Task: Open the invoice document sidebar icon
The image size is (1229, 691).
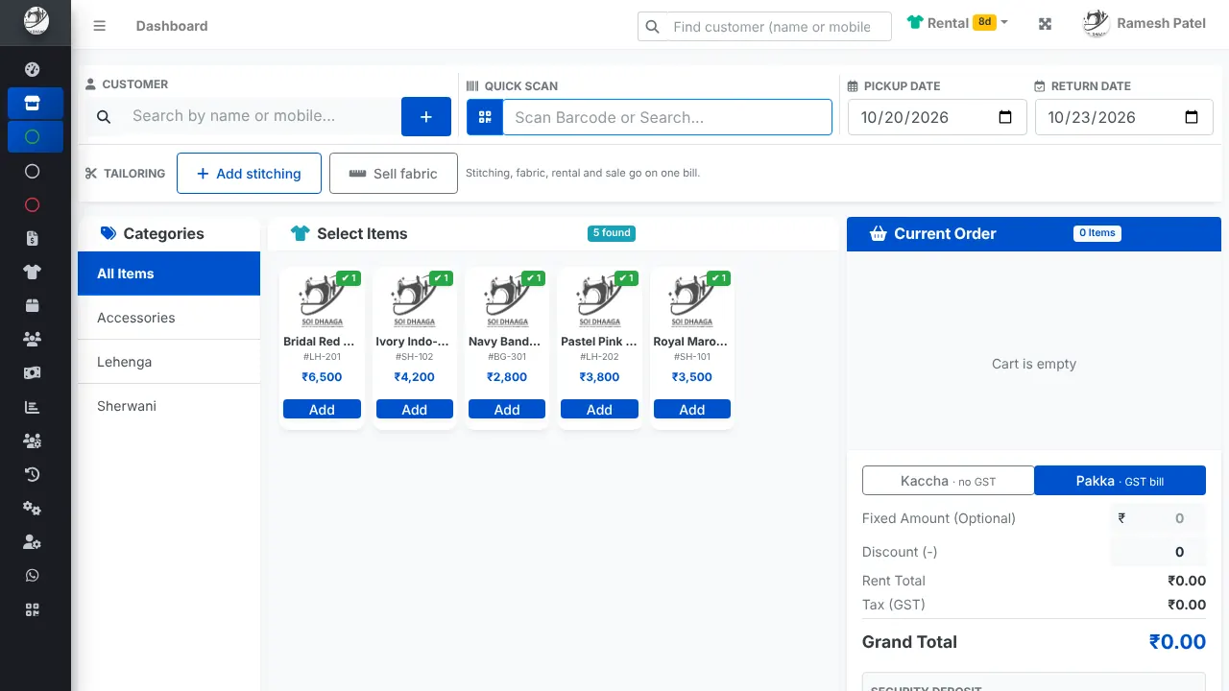Action: 32,238
